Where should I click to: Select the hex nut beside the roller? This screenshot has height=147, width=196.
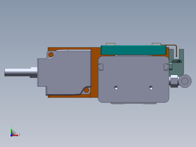point(174,81)
